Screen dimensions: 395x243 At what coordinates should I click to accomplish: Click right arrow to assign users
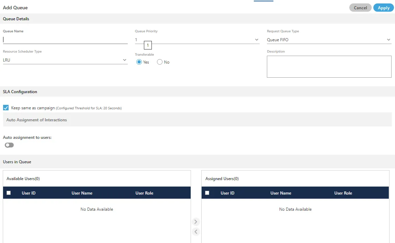click(196, 222)
